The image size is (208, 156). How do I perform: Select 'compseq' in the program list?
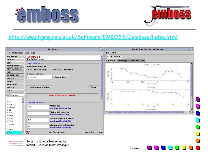[x=10, y=124]
